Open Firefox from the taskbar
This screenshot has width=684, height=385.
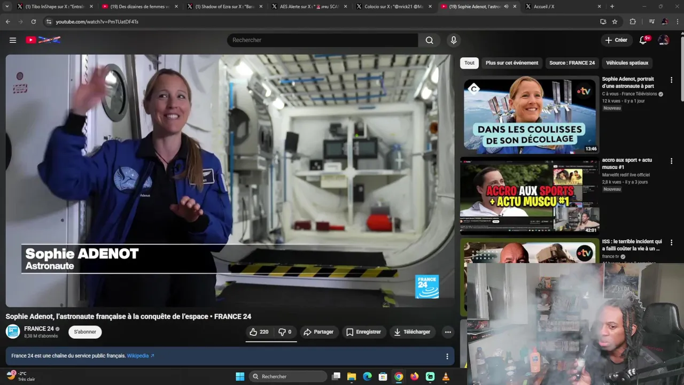414,376
